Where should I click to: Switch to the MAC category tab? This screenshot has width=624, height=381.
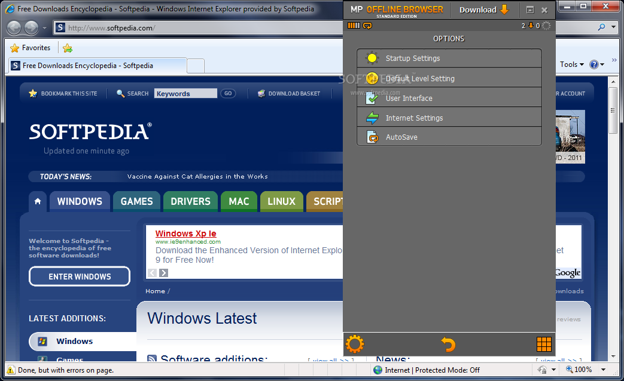tap(239, 201)
